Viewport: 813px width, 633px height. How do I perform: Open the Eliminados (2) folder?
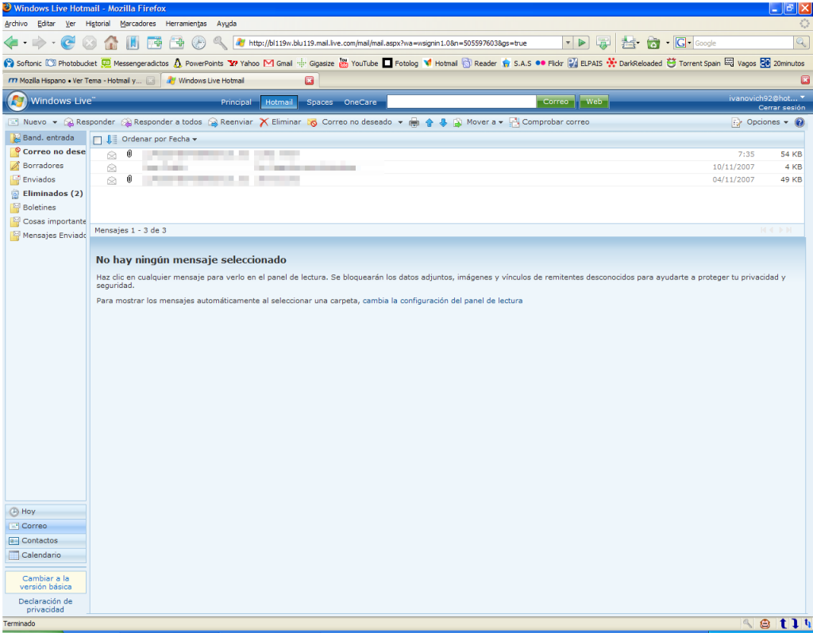(x=47, y=194)
